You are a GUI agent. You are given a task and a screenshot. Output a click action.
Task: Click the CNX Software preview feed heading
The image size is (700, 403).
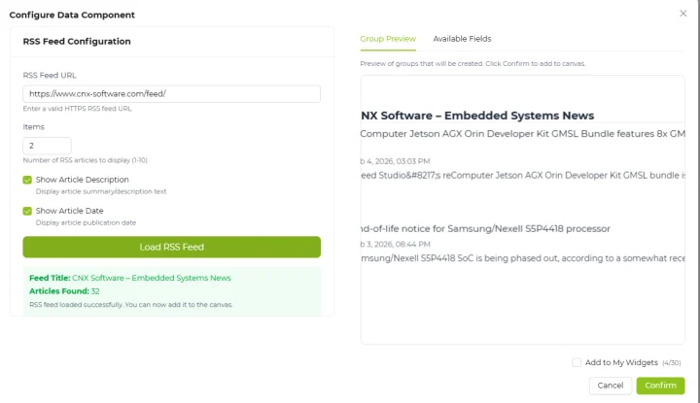(x=477, y=116)
